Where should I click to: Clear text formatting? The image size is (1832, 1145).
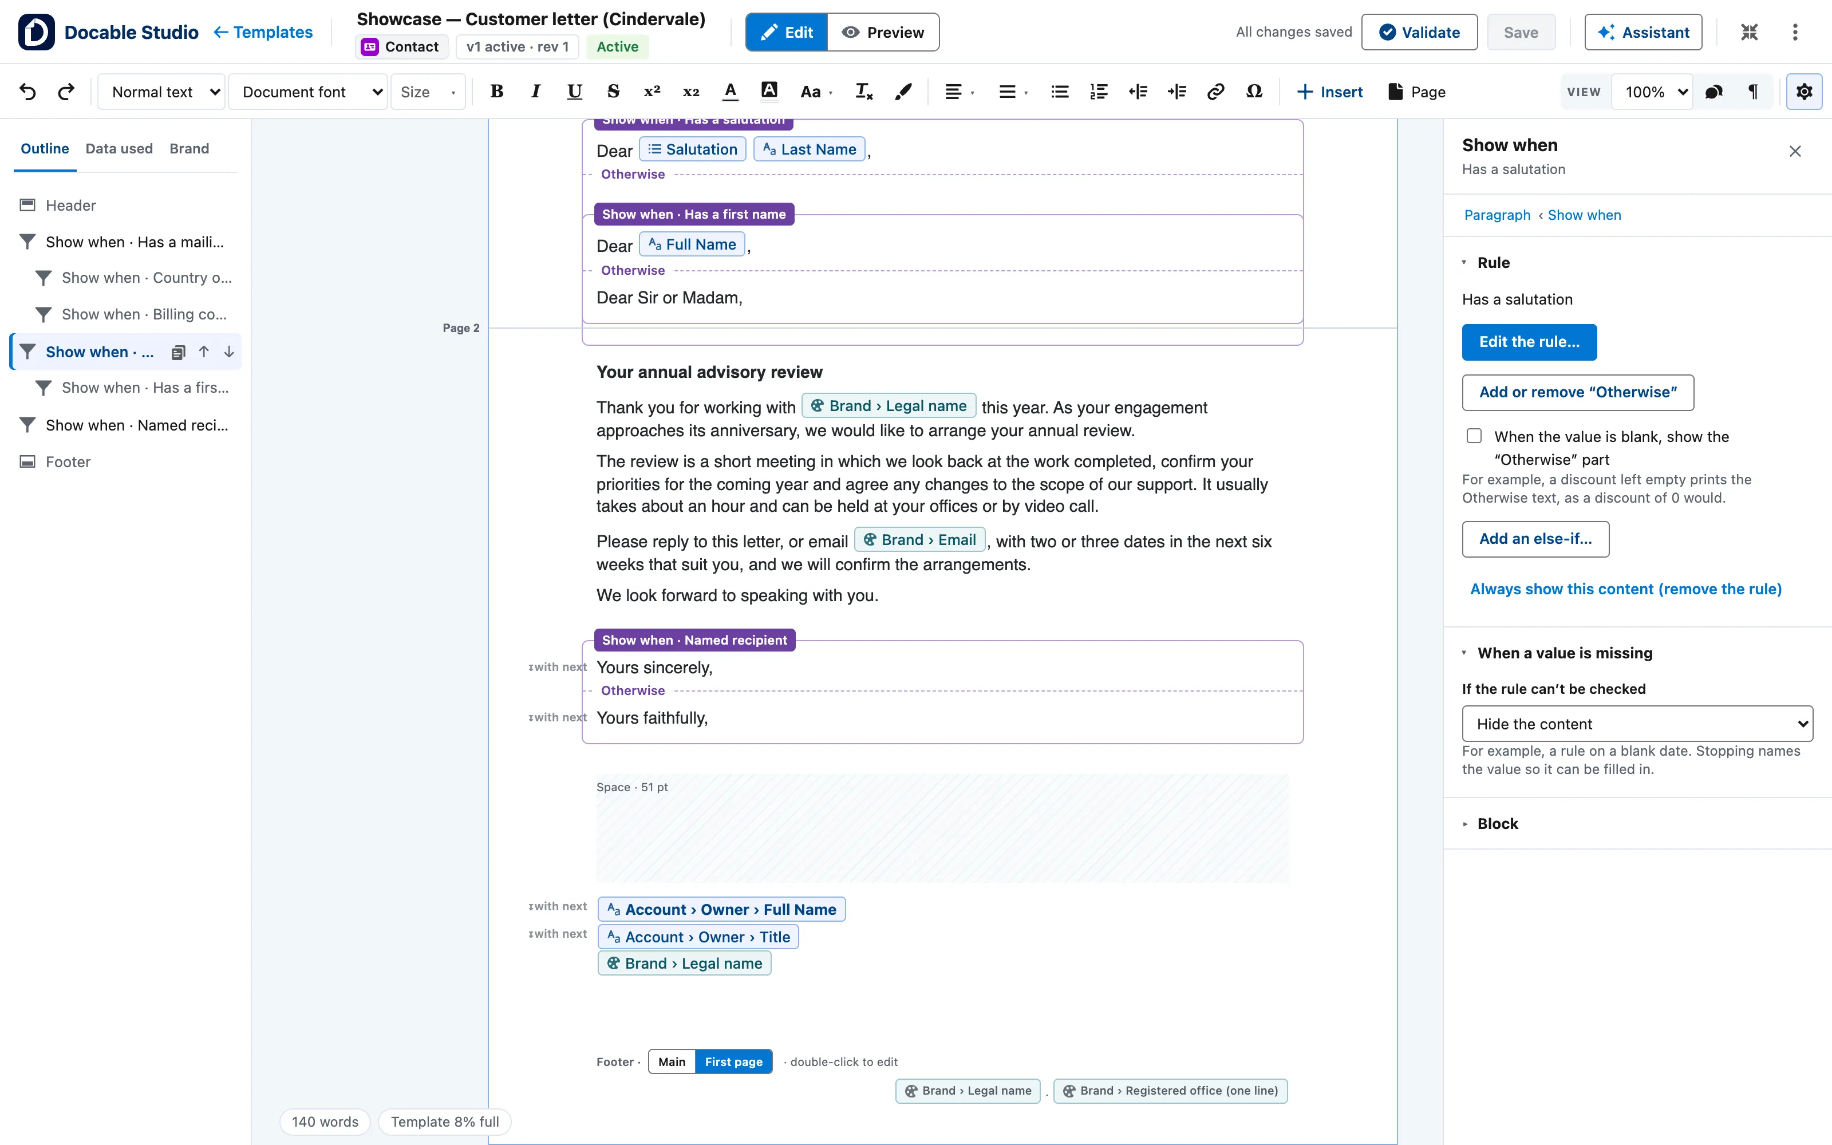[864, 92]
